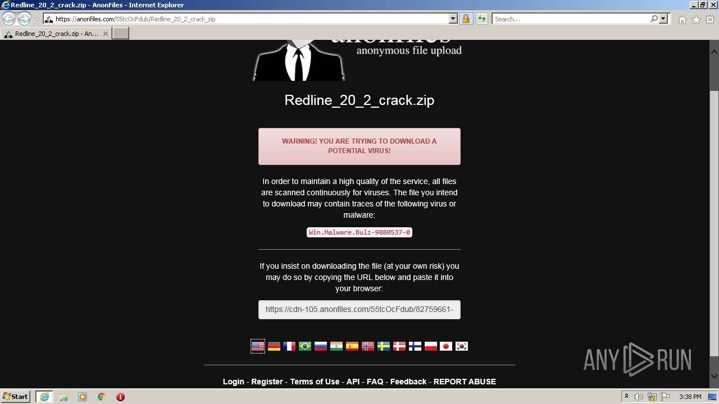
Task: Open the media player taskbar icon
Action: tap(83, 397)
